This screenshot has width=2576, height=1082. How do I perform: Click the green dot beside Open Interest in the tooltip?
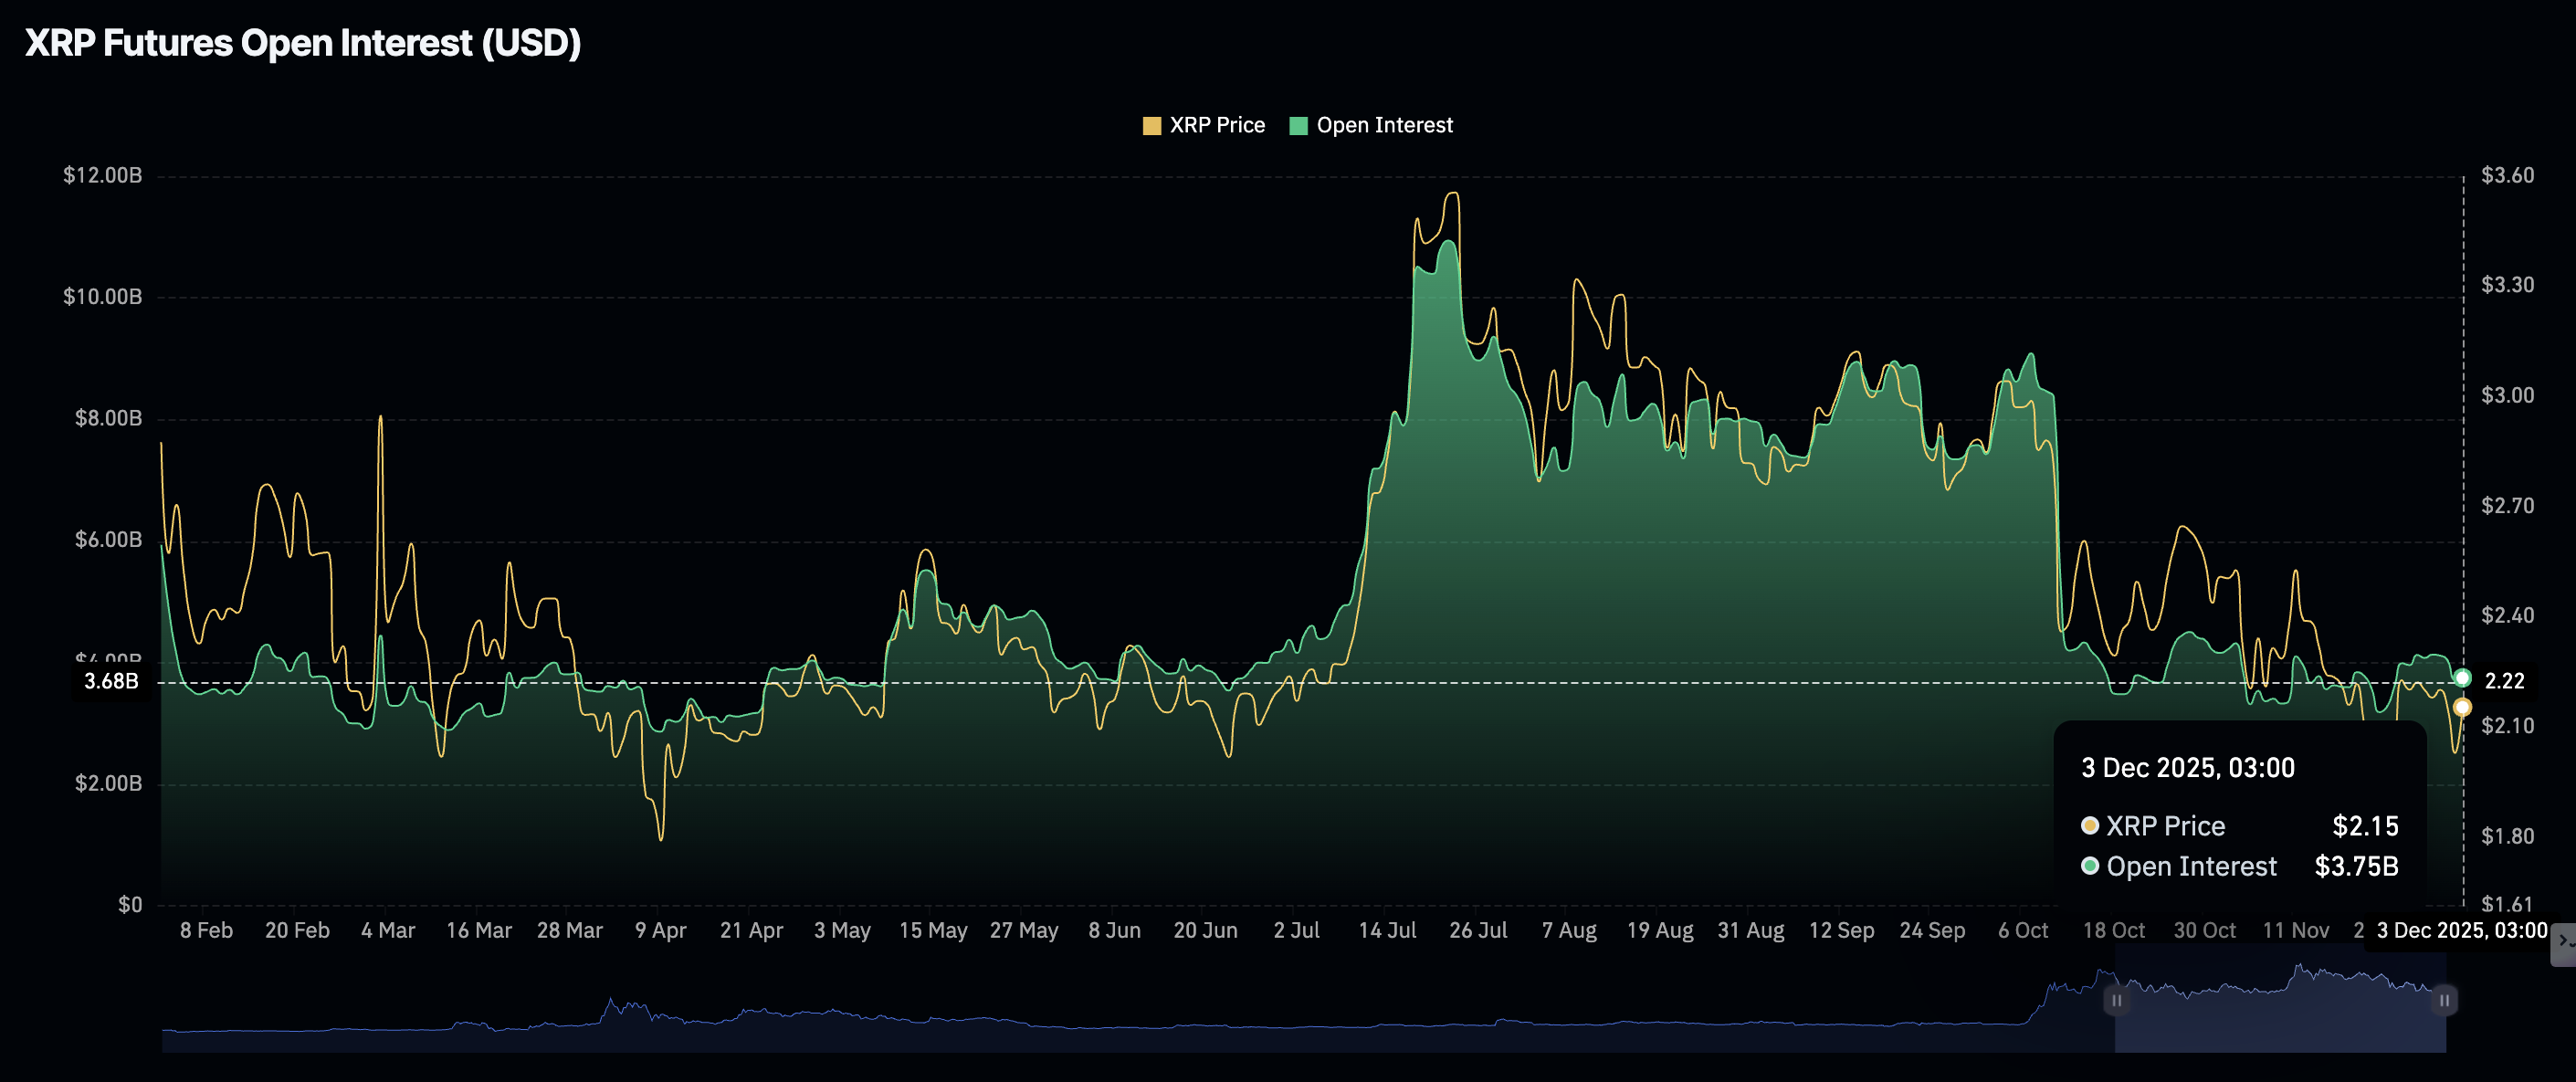click(x=2089, y=866)
